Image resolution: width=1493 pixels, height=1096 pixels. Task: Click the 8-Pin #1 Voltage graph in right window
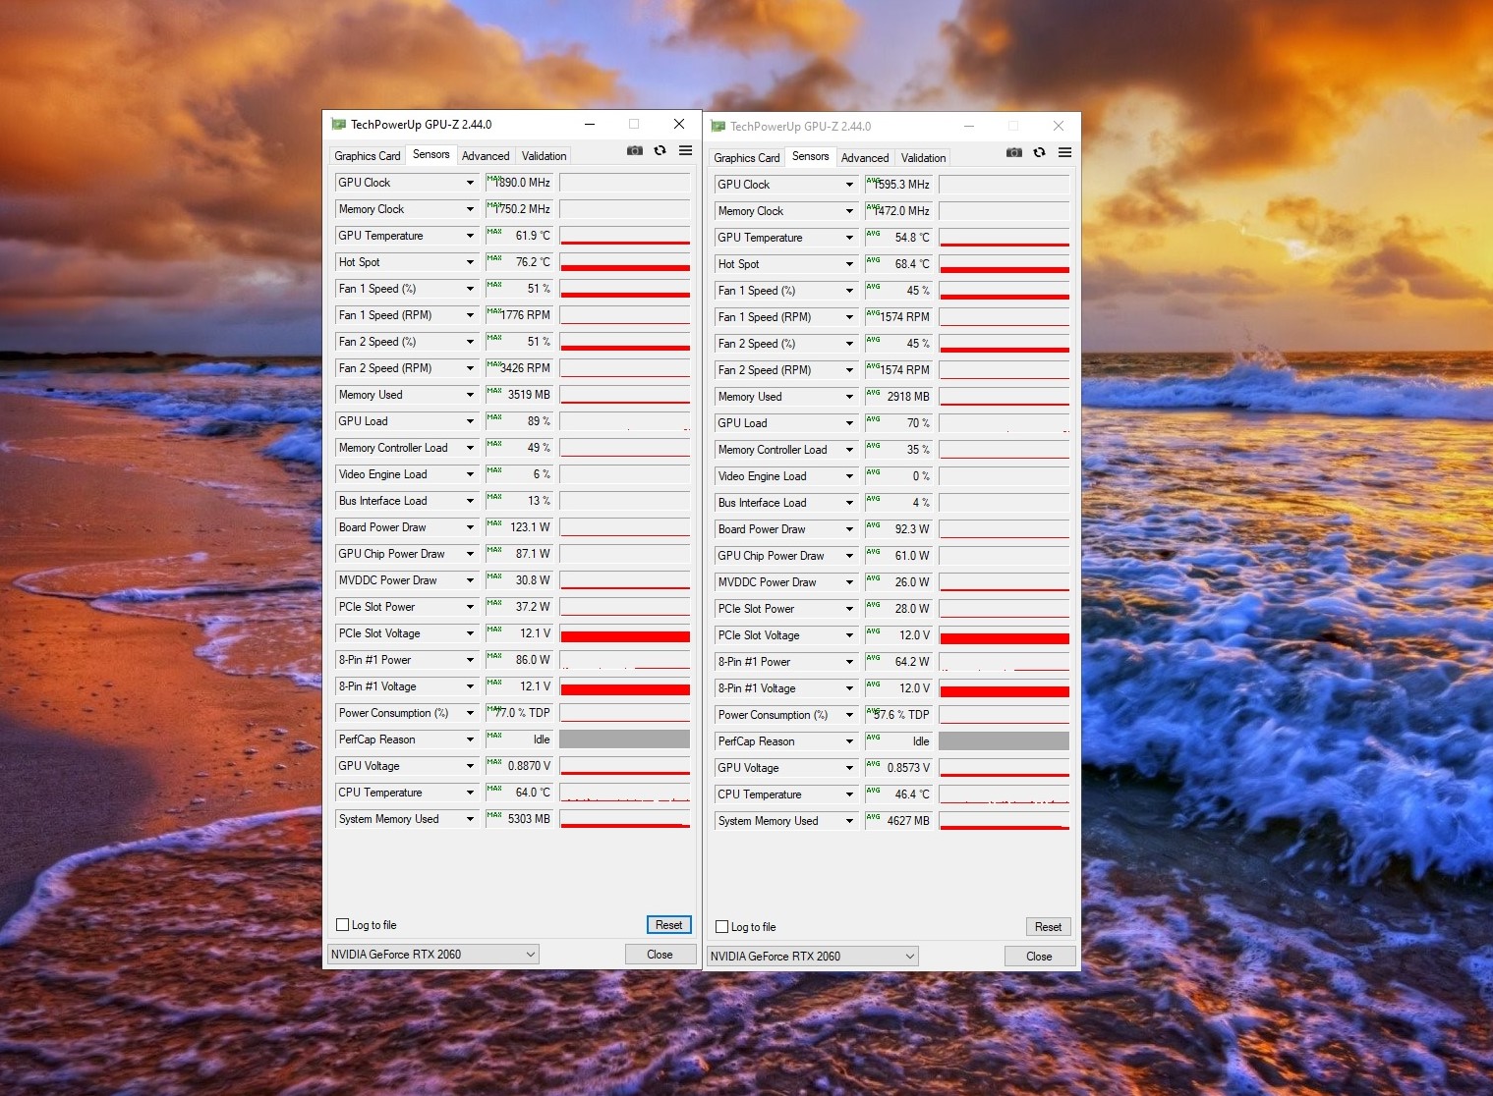tap(1005, 688)
